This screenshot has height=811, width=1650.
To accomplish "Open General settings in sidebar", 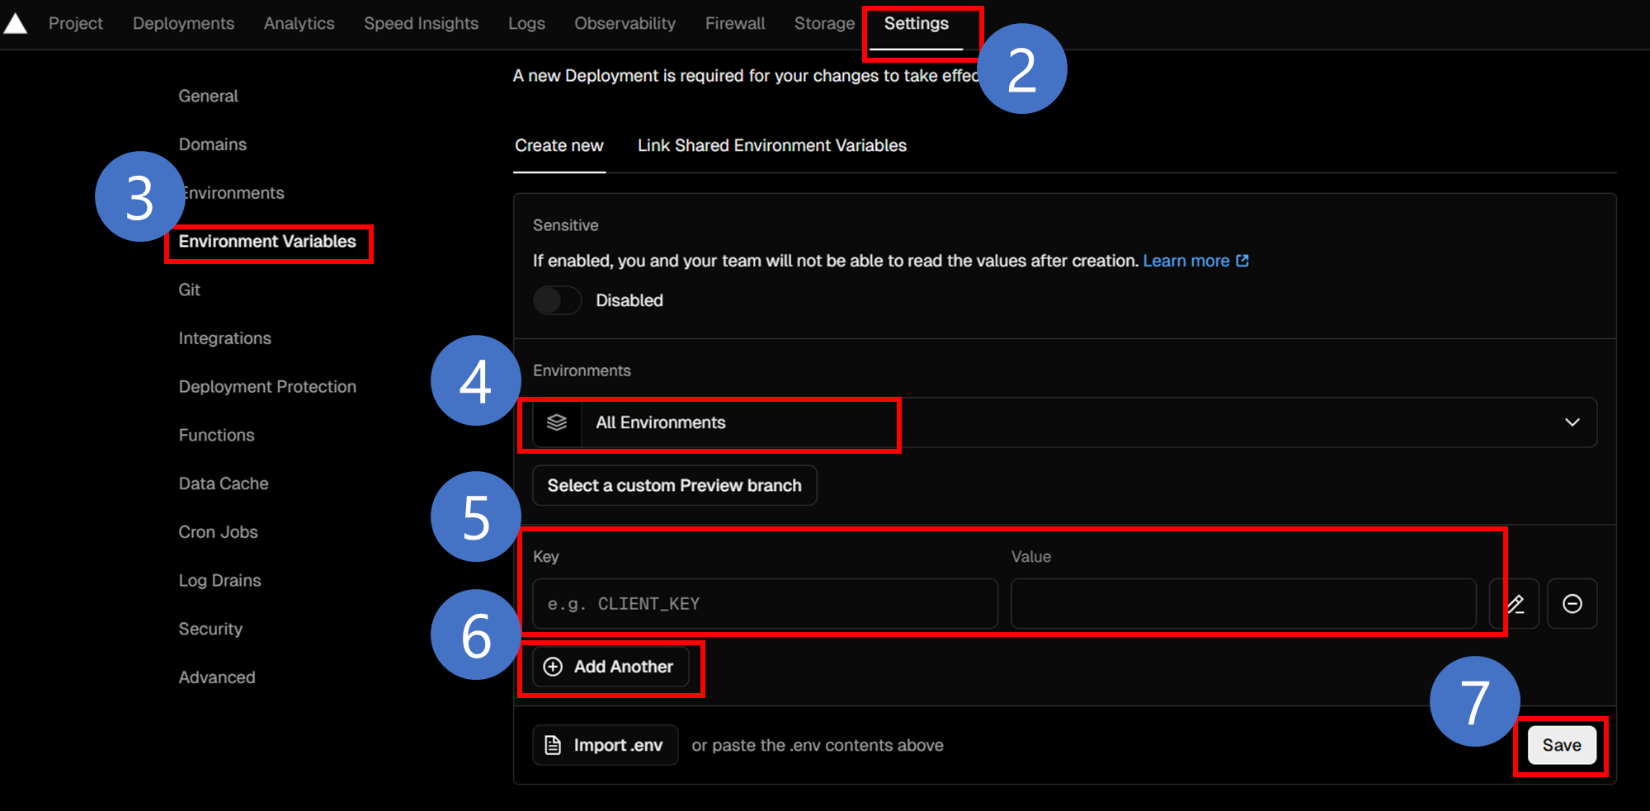I will click(x=209, y=97).
